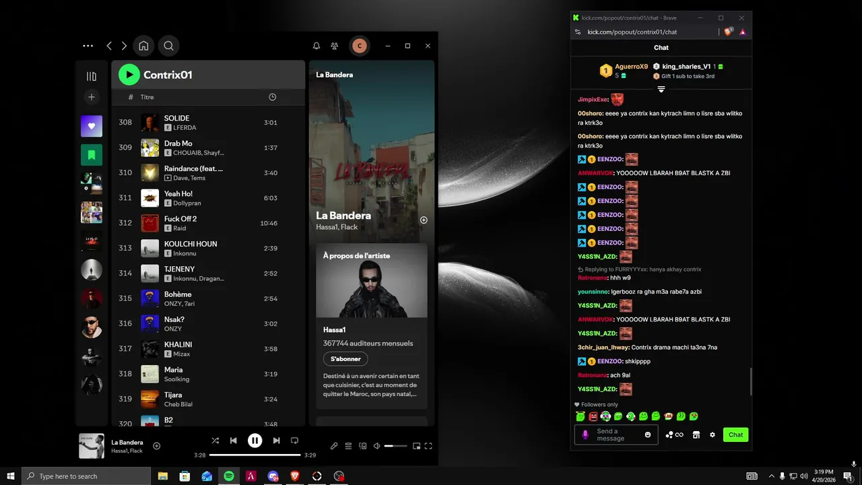Select the track TJENENY
Viewport: 862px width, 485px height.
coord(208,273)
